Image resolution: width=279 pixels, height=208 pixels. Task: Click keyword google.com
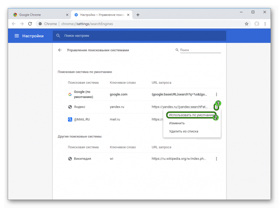pos(119,94)
